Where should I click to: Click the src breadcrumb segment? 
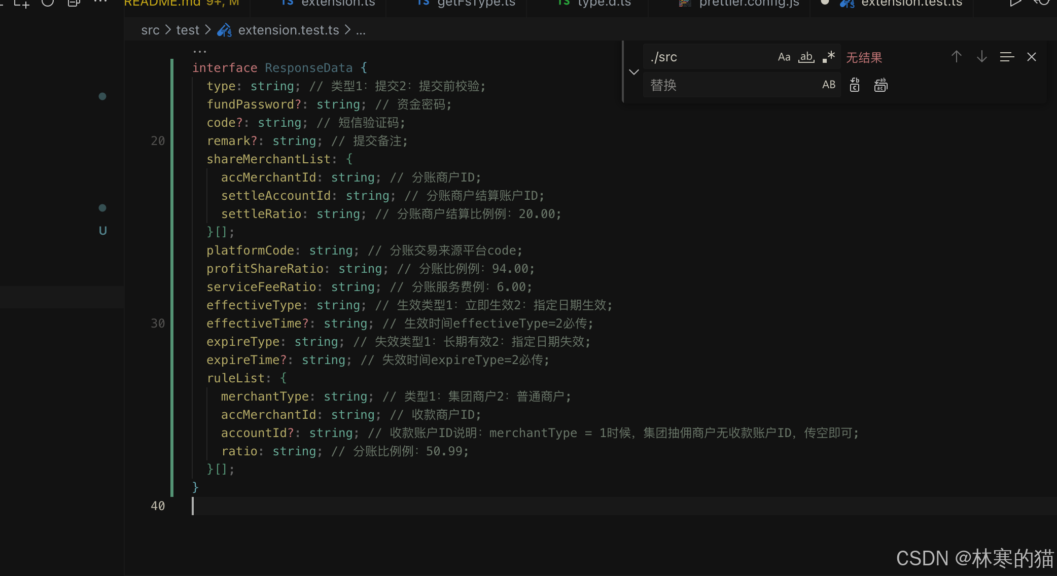150,30
